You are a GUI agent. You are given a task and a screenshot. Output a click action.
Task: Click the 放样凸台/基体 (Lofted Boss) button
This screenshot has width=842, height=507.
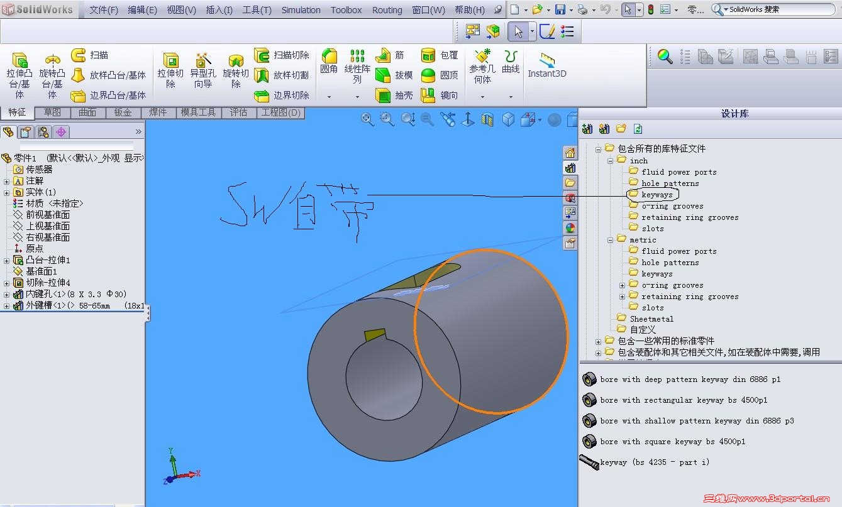[108, 75]
